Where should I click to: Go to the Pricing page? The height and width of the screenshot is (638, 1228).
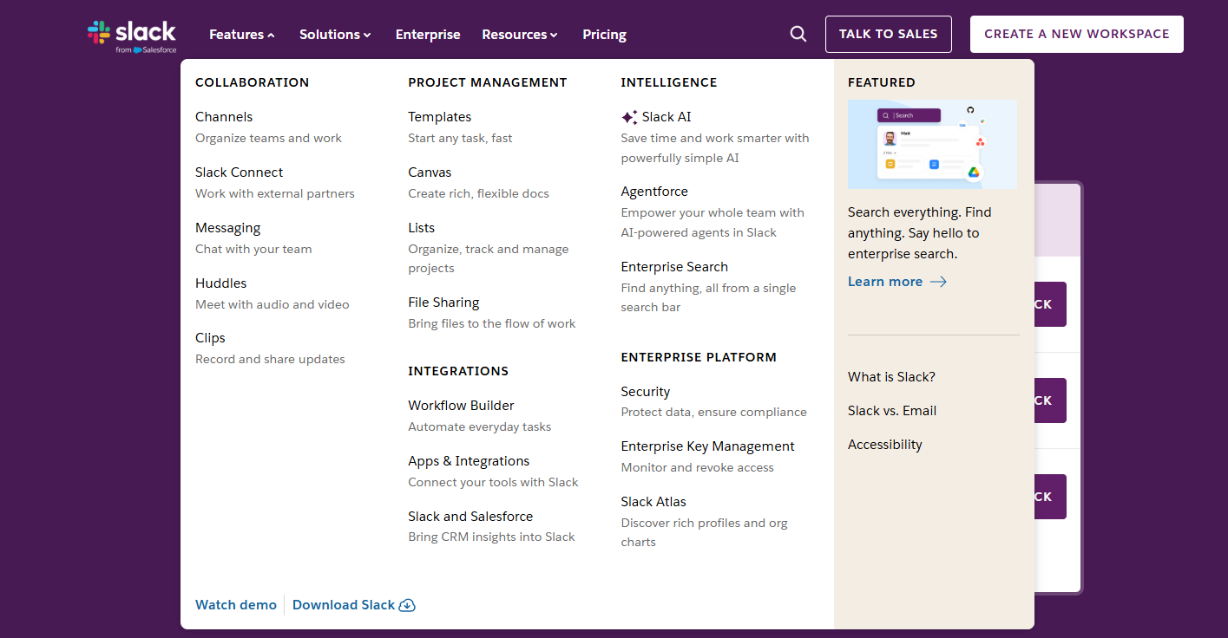(x=605, y=35)
